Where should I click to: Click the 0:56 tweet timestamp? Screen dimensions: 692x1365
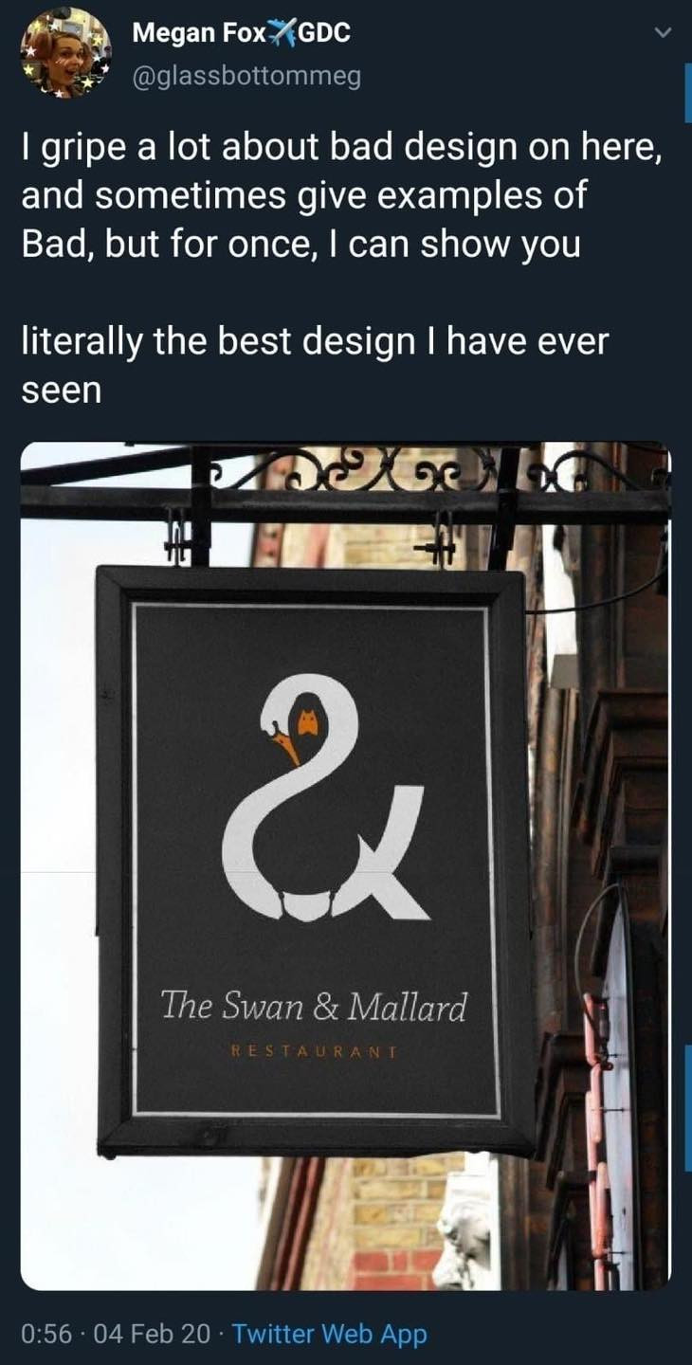tap(46, 1334)
